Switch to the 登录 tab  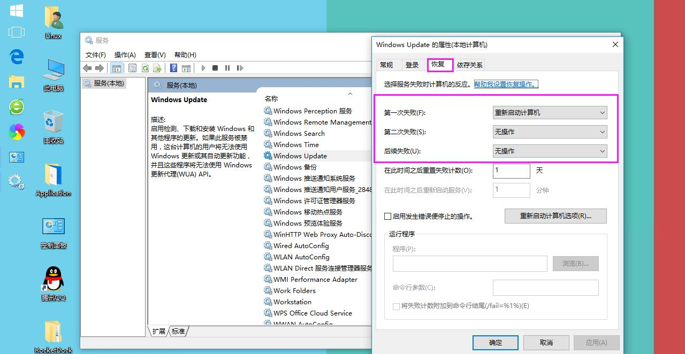tap(412, 65)
